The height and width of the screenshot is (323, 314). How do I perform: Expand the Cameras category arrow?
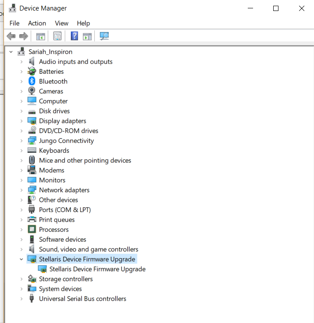pyautogui.click(x=21, y=91)
